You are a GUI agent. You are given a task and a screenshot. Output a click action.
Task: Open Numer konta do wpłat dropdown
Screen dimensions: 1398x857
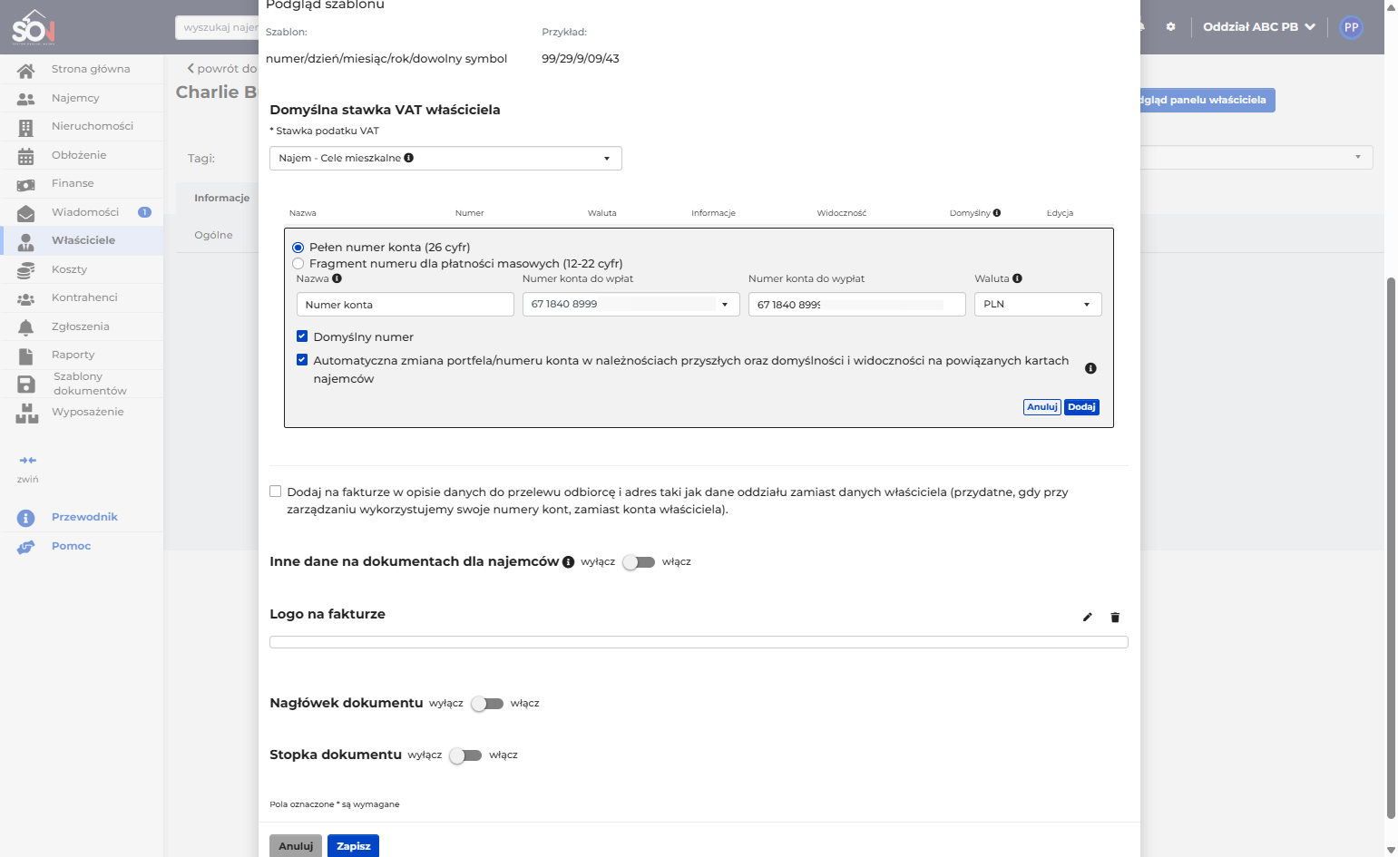coord(631,305)
